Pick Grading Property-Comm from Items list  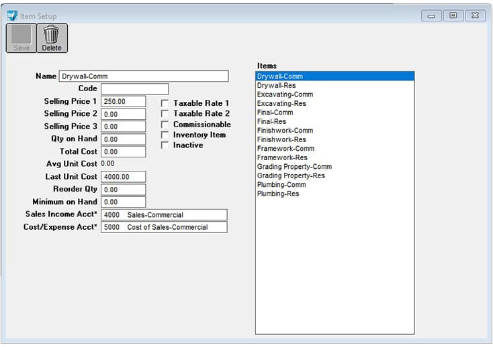(x=294, y=167)
